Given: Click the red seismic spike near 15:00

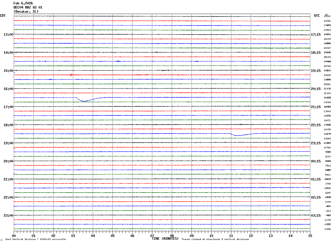Looking at the screenshot, I should pos(71,75).
